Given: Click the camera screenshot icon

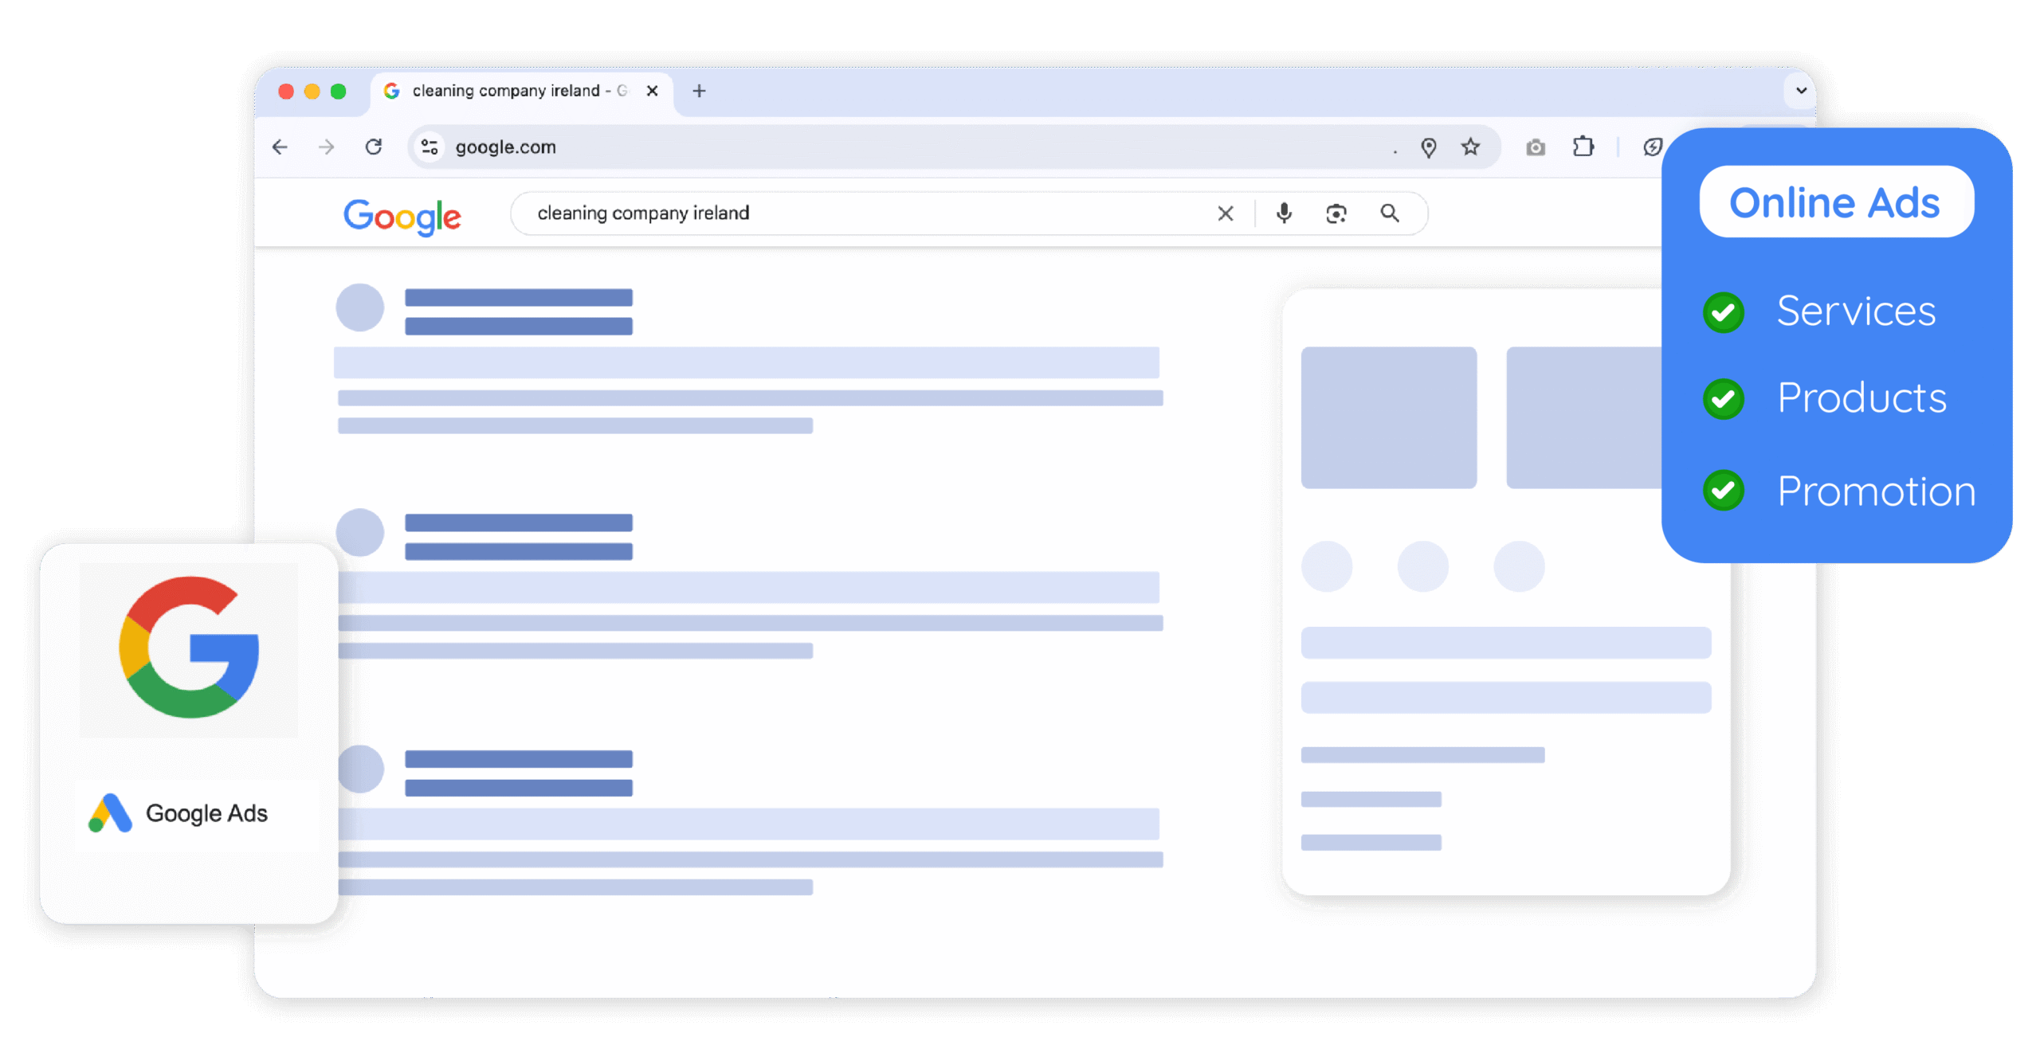Looking at the screenshot, I should (1535, 148).
